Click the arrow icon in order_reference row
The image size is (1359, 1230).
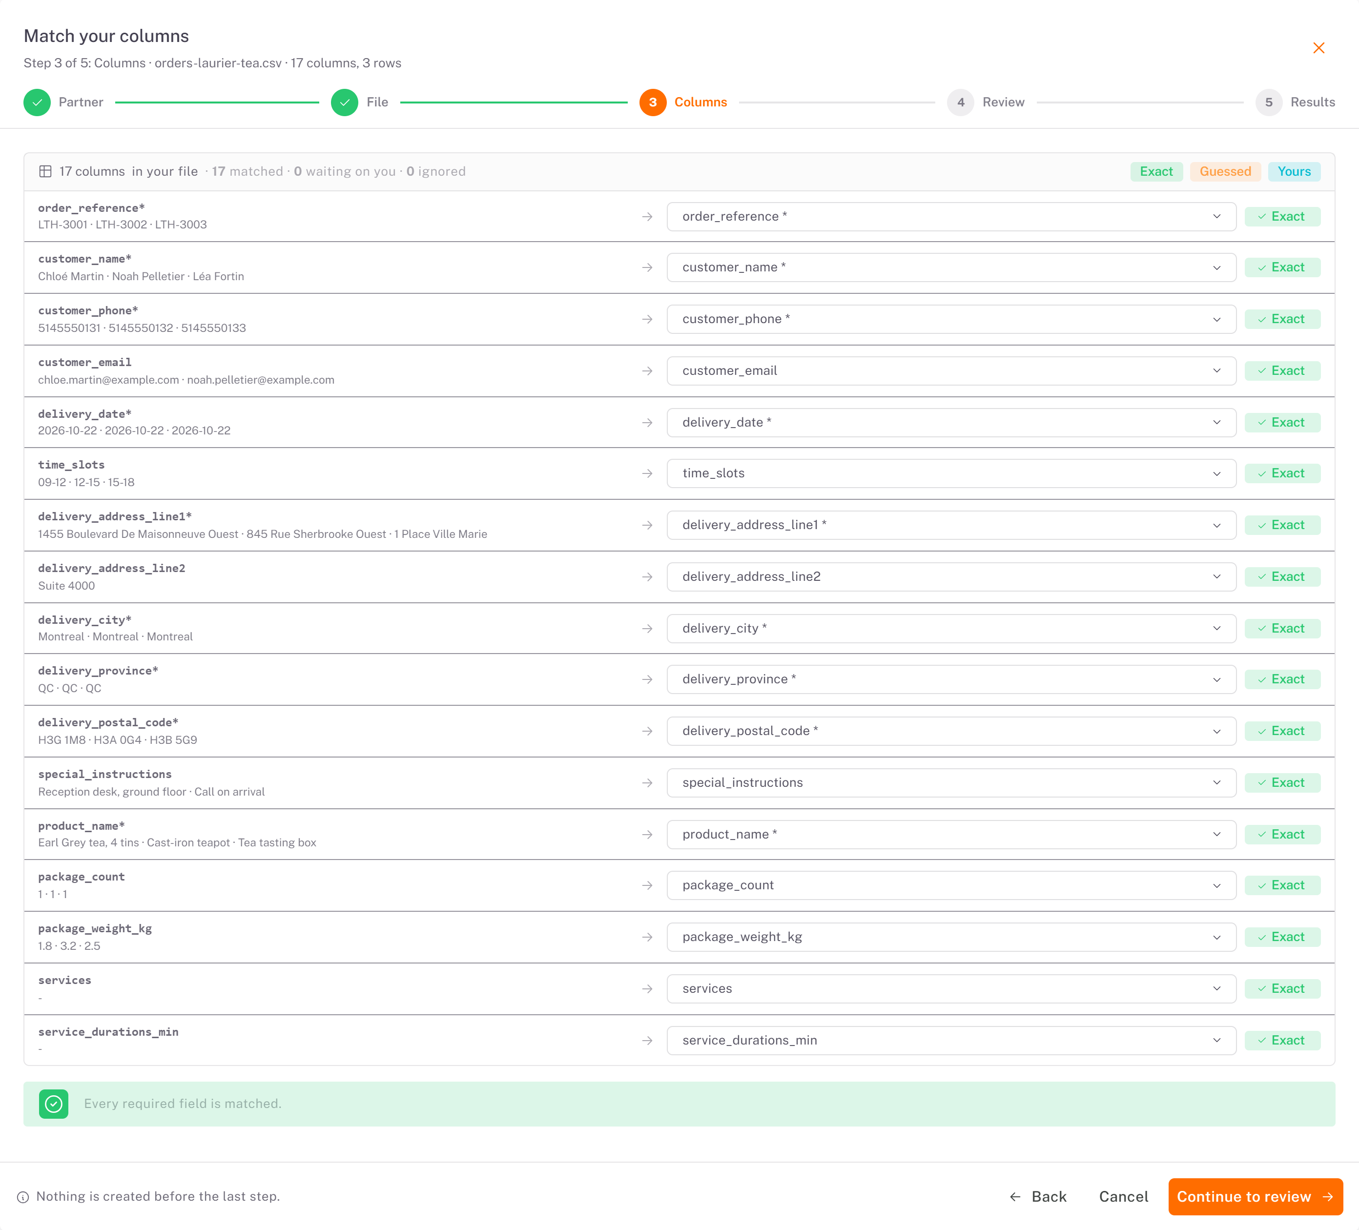tap(647, 216)
